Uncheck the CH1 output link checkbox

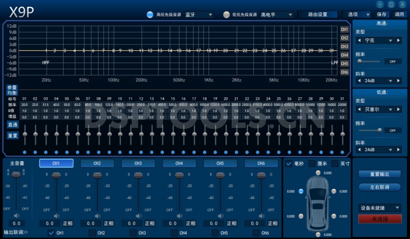point(51,233)
